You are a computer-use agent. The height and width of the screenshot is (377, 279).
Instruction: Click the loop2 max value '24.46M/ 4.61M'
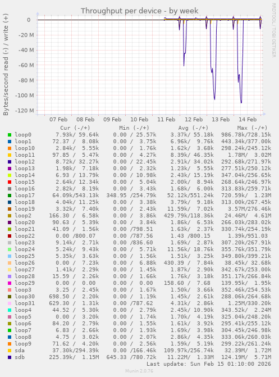click(248, 216)
